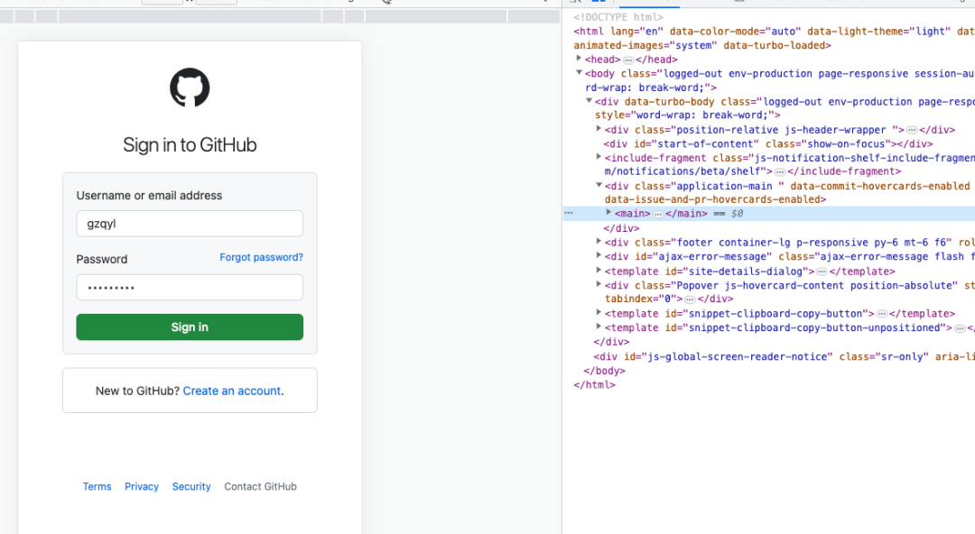Click the 'Sign in to GitHub' heading
Viewport: 975px width, 534px height.
pos(190,145)
